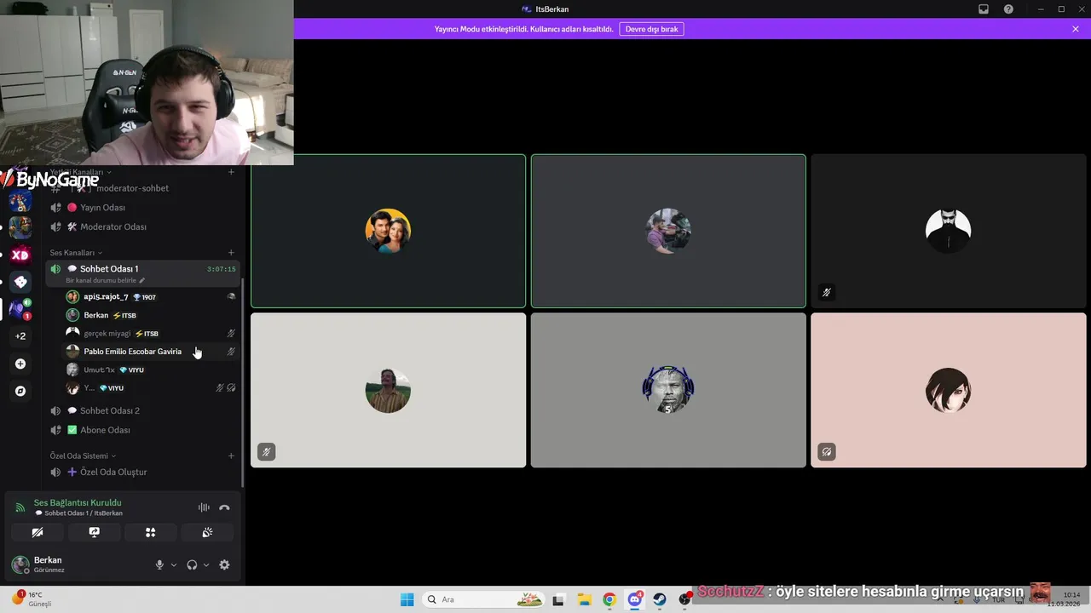
Task: Open user settings gear
Action: (224, 564)
